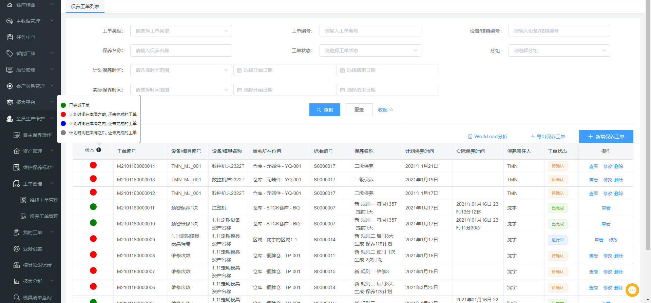
Task: Open the 工单状态 dropdown
Action: [x=370, y=50]
